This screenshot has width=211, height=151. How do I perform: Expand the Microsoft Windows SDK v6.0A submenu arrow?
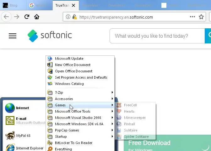112,124
